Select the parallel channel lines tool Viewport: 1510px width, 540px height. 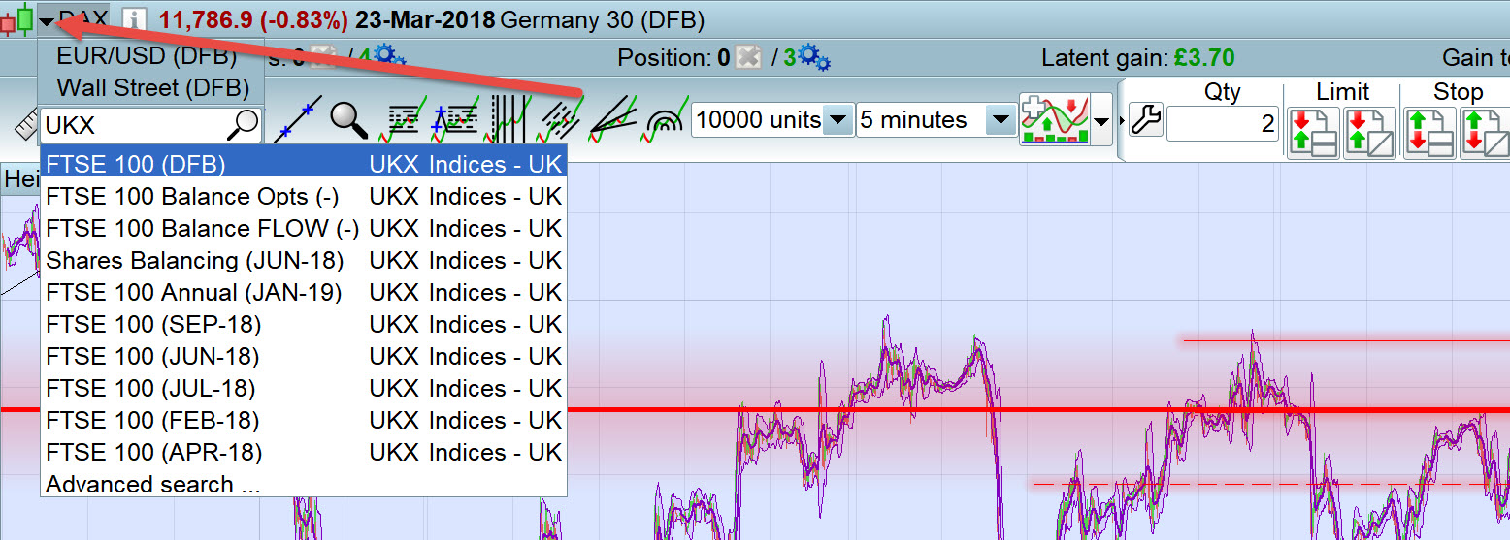(558, 119)
